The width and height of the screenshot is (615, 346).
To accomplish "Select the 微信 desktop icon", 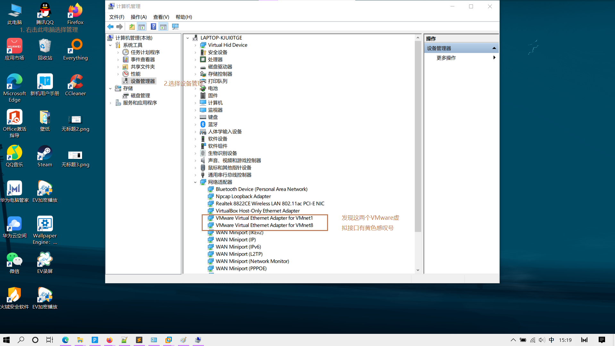I will click(x=14, y=263).
